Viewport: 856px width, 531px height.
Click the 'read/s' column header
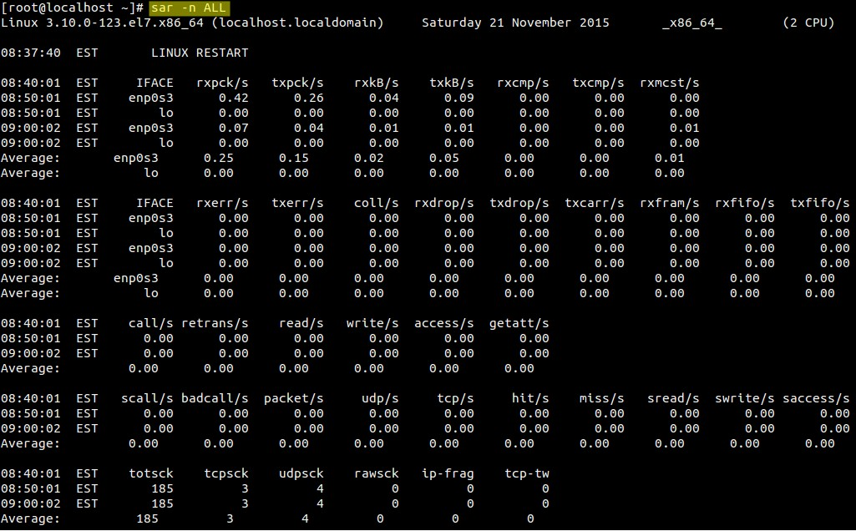pos(301,323)
